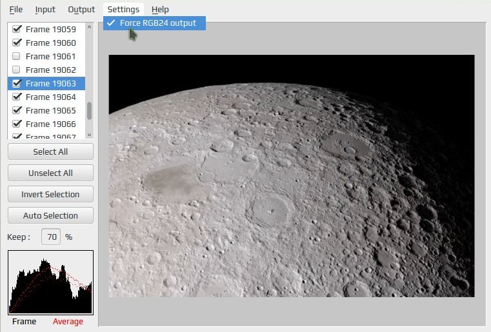Select the Frame 19059 row label
The image size is (491, 332).
[x=51, y=29]
